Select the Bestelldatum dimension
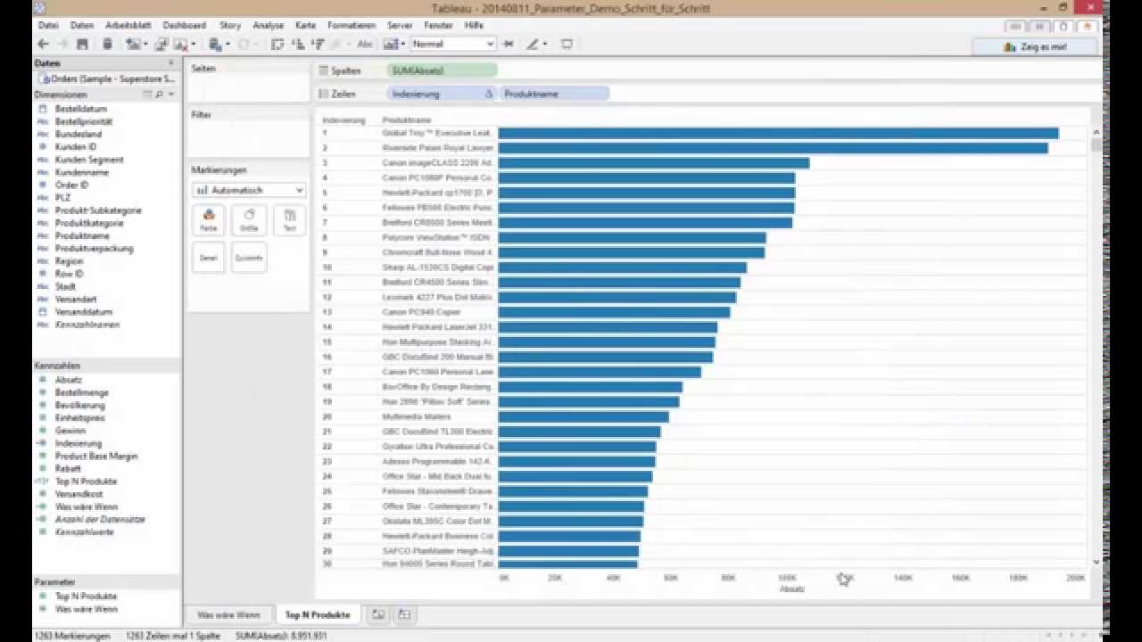The height and width of the screenshot is (642, 1142). [80, 109]
